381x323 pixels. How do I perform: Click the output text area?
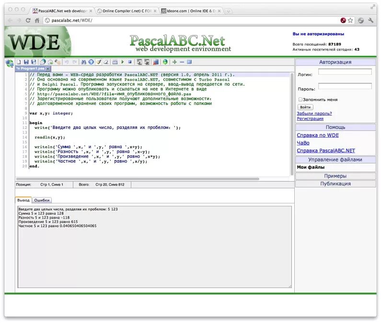coord(154,247)
